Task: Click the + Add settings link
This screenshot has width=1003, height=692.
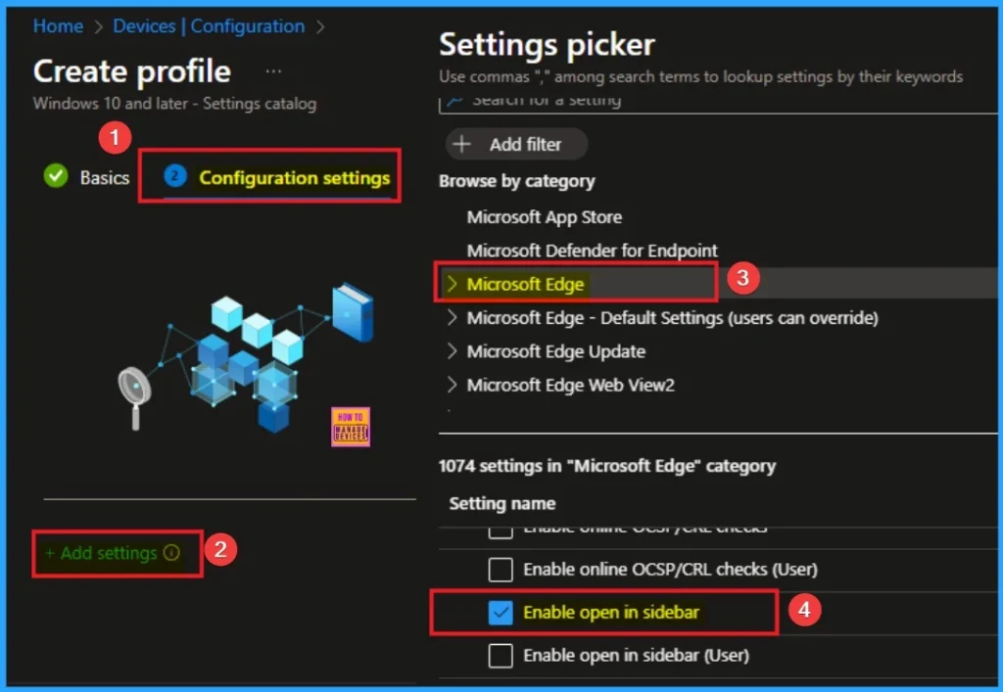Action: click(101, 553)
